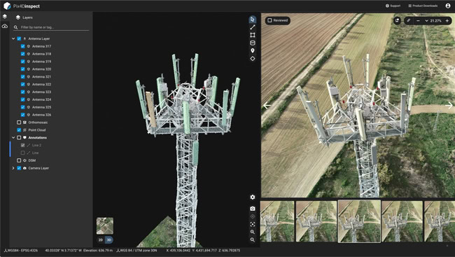Toggle the Line 2 annotation checkbox
455x257 pixels.
tap(23, 145)
